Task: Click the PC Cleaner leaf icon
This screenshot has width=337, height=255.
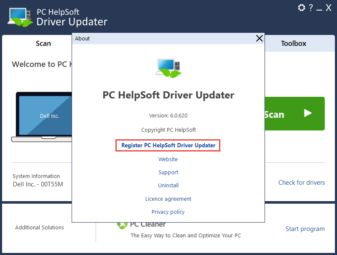Action: tap(122, 226)
